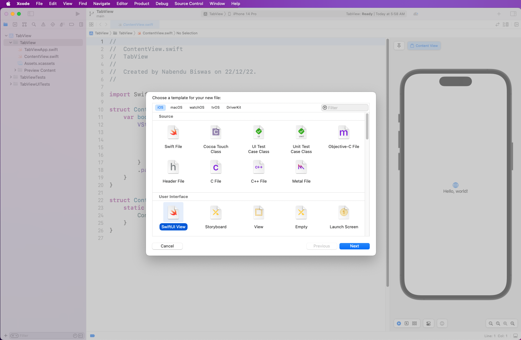This screenshot has width=521, height=340.
Task: Open the Find navigator magnifier icon
Action: click(x=34, y=25)
